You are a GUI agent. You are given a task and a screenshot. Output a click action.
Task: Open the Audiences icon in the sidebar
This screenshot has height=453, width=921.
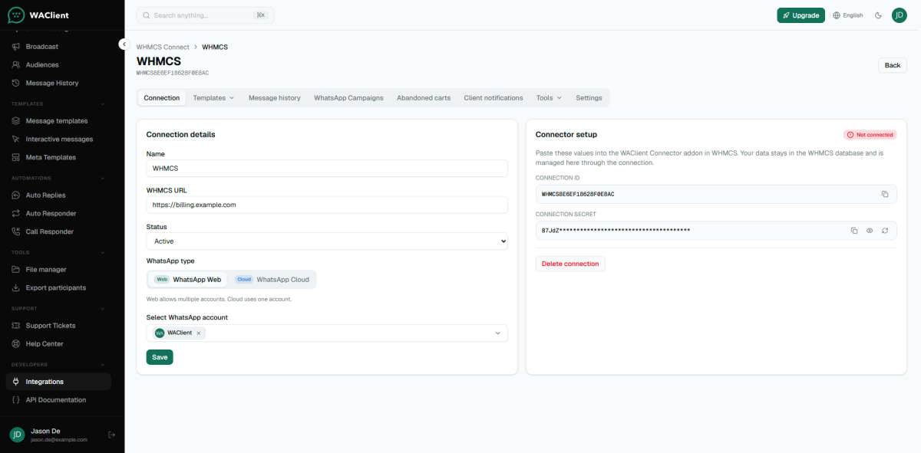(x=16, y=65)
